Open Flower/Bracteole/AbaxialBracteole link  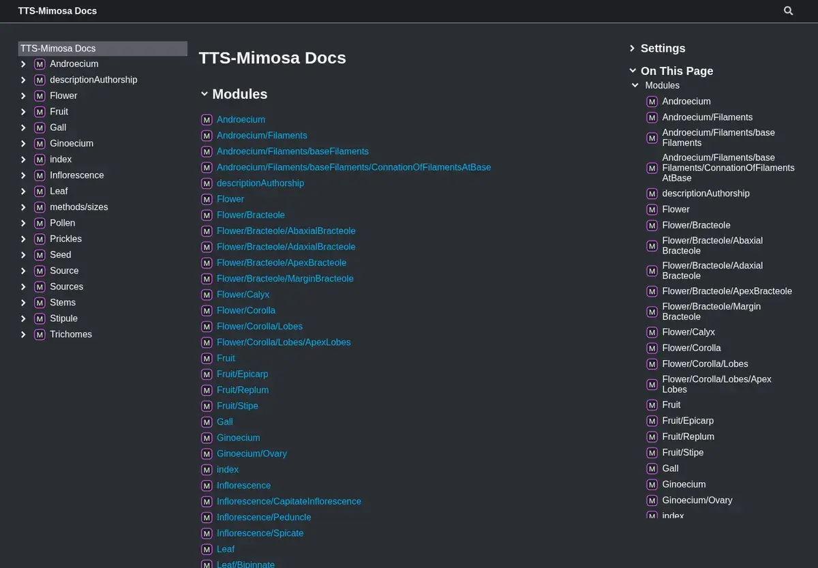(x=286, y=231)
